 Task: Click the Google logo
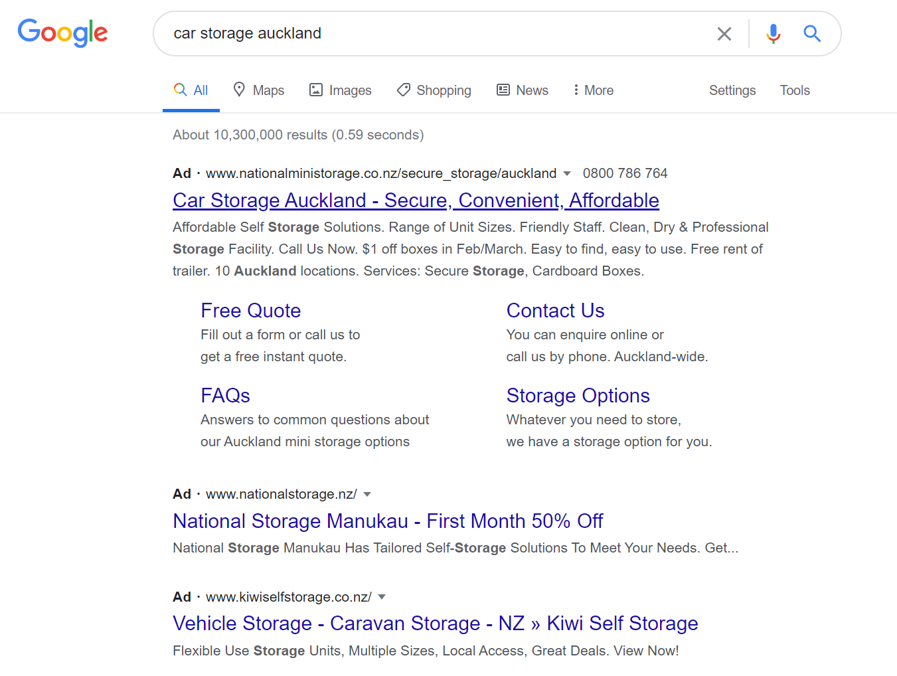tap(62, 33)
